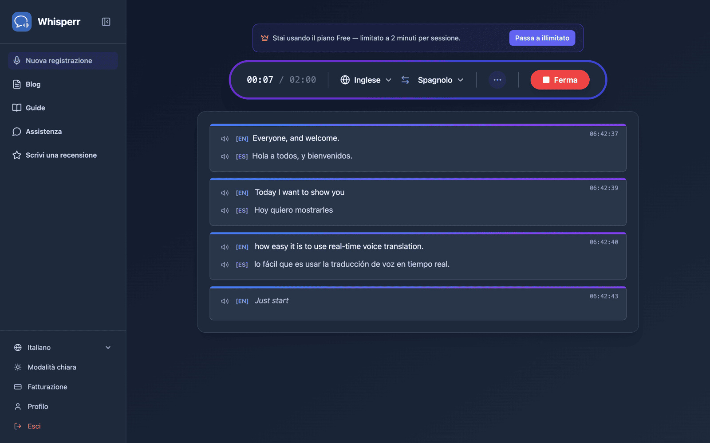Play audio for "Today I want to show you"

click(225, 193)
